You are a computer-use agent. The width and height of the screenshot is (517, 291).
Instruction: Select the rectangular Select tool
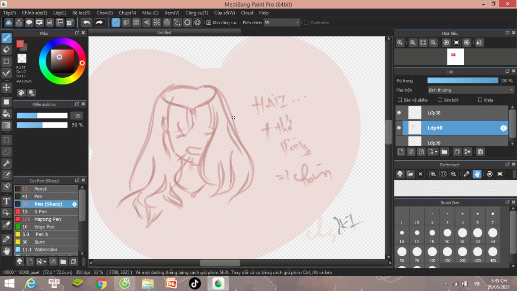6,140
